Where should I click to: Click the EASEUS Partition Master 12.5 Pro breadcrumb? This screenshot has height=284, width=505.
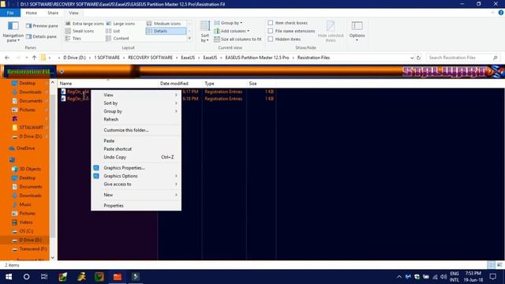tap(257, 58)
